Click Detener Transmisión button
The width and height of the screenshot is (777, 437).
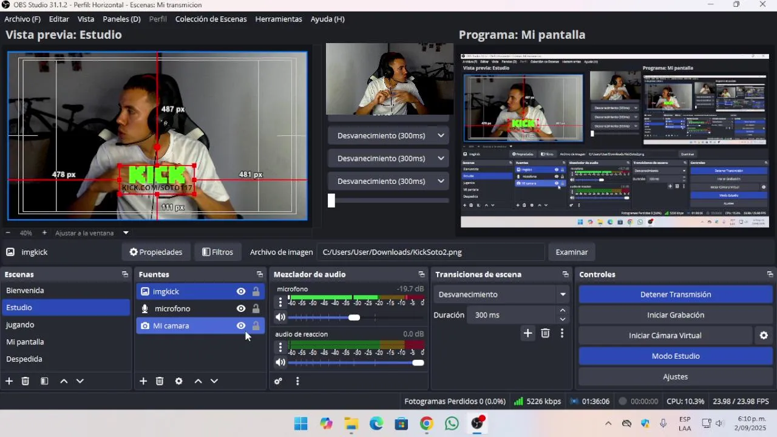pyautogui.click(x=675, y=294)
